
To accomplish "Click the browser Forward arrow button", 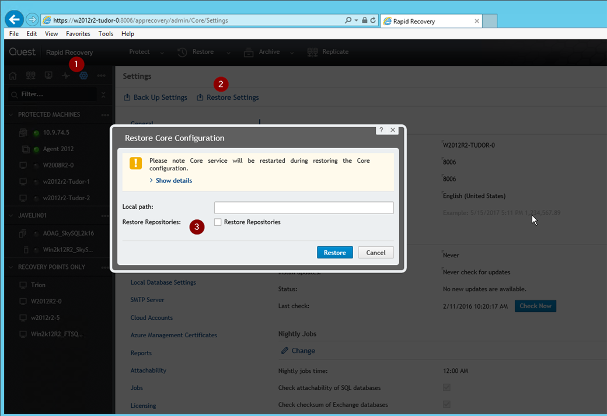I will point(32,19).
